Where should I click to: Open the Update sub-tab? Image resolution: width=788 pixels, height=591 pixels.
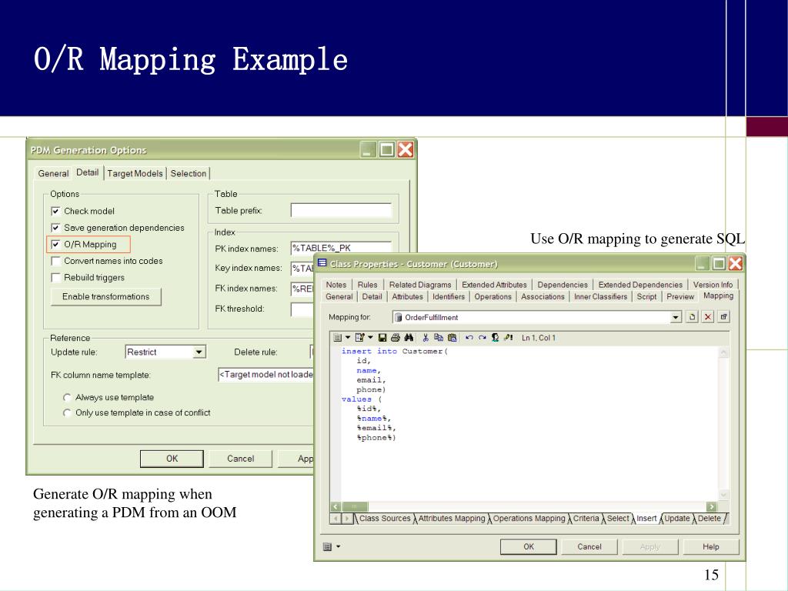(677, 518)
